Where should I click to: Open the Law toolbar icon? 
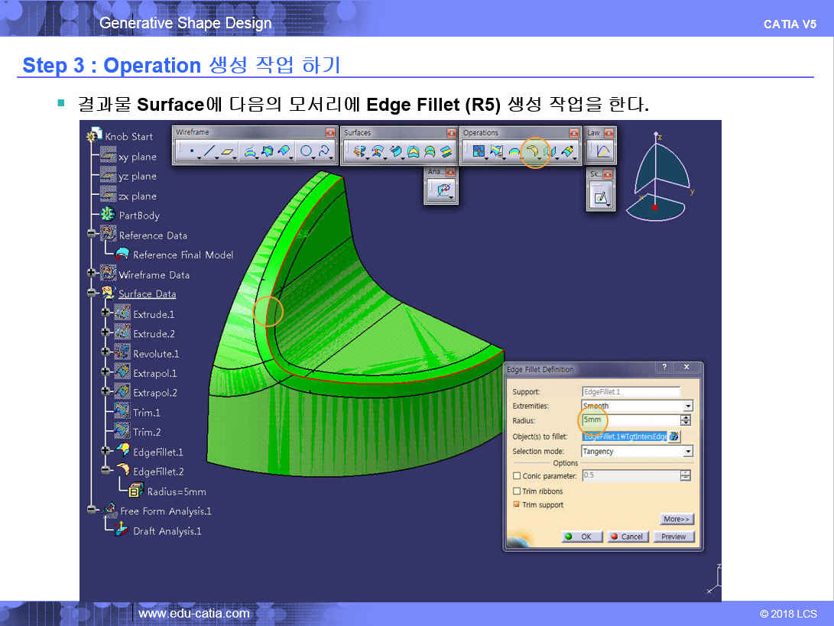(x=602, y=152)
